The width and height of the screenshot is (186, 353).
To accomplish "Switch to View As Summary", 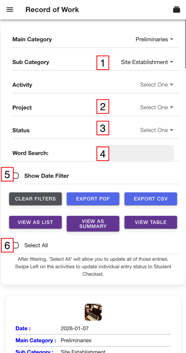I will point(93,224).
